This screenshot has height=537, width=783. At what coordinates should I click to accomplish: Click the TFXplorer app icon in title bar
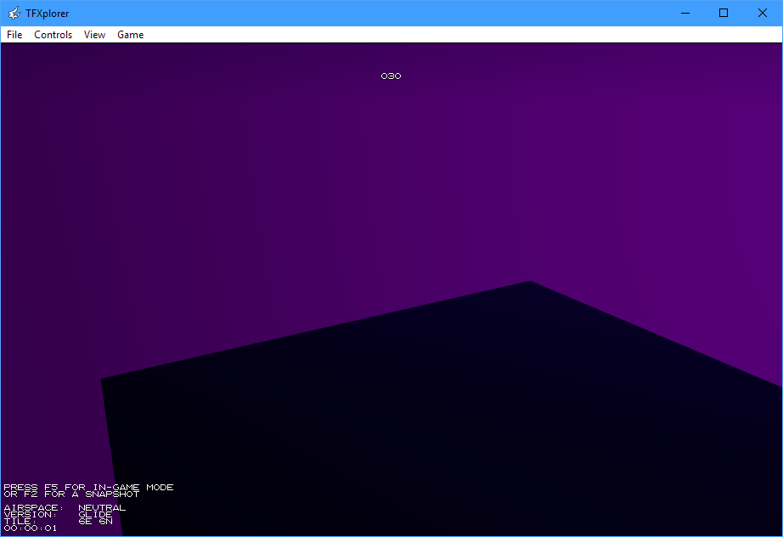point(14,13)
